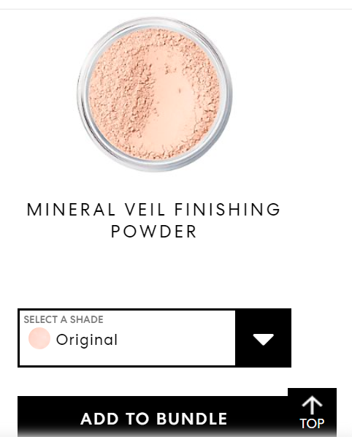Screen dimensions: 352x445
Task: Click the SELECT A SHADE label
Action: pyautogui.click(x=64, y=319)
